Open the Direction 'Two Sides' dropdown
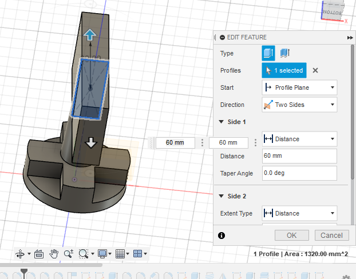Screen dimensions: 356x279 tap(299, 105)
